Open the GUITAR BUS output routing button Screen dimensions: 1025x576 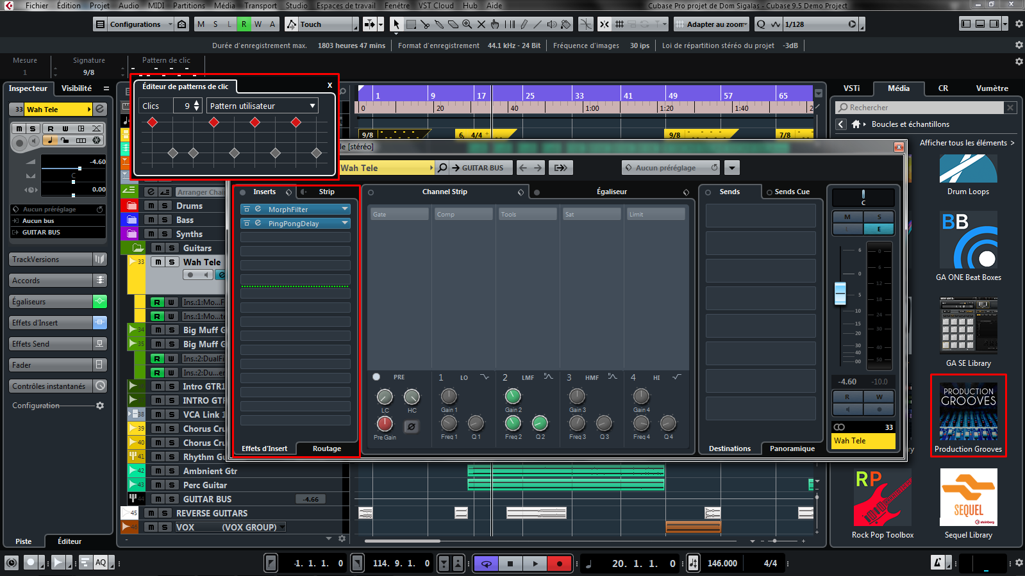[x=482, y=168]
